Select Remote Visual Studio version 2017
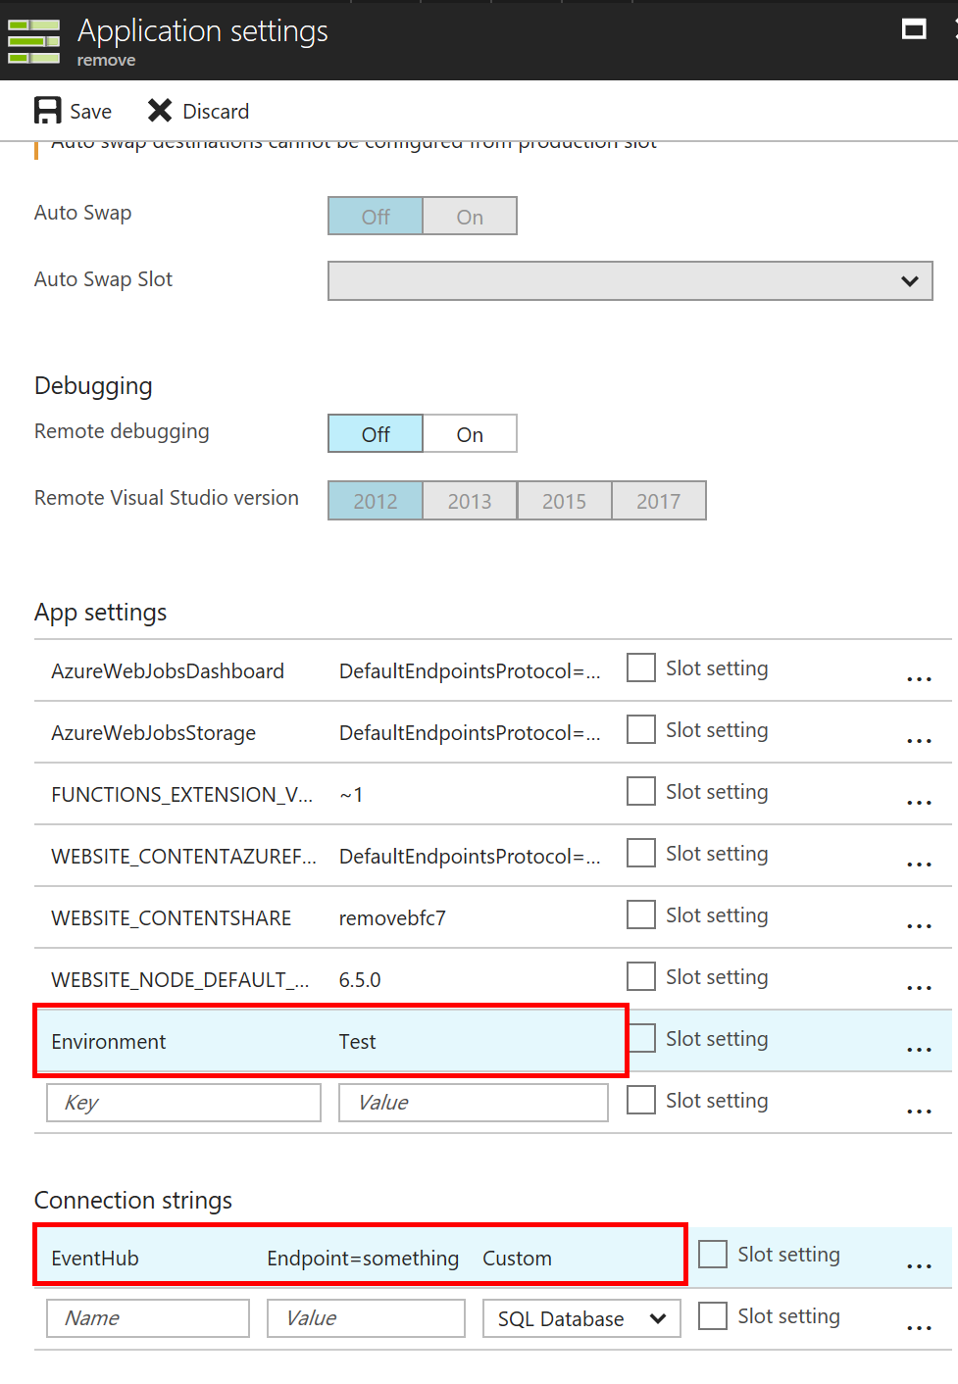The height and width of the screenshot is (1384, 958). 658,500
